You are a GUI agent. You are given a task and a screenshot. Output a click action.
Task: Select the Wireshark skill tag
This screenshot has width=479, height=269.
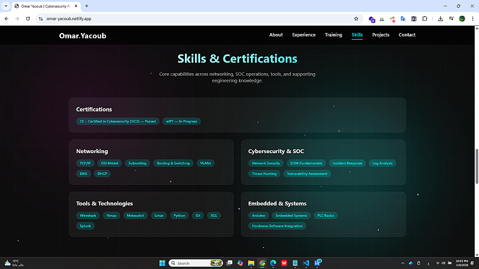[88, 215]
